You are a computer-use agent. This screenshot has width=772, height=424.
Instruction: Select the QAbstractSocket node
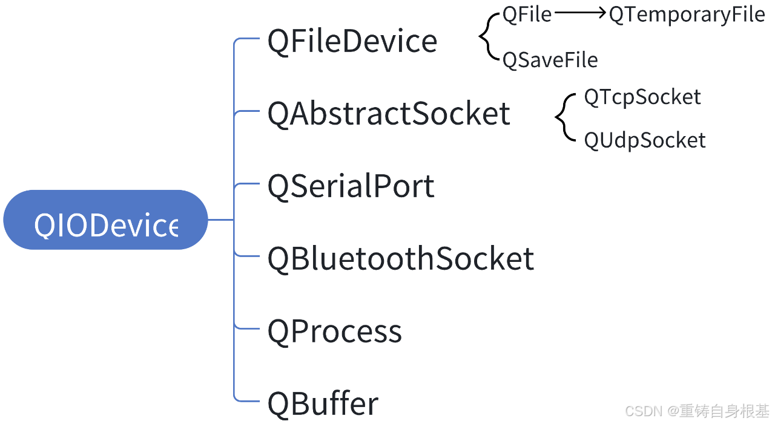pos(389,114)
